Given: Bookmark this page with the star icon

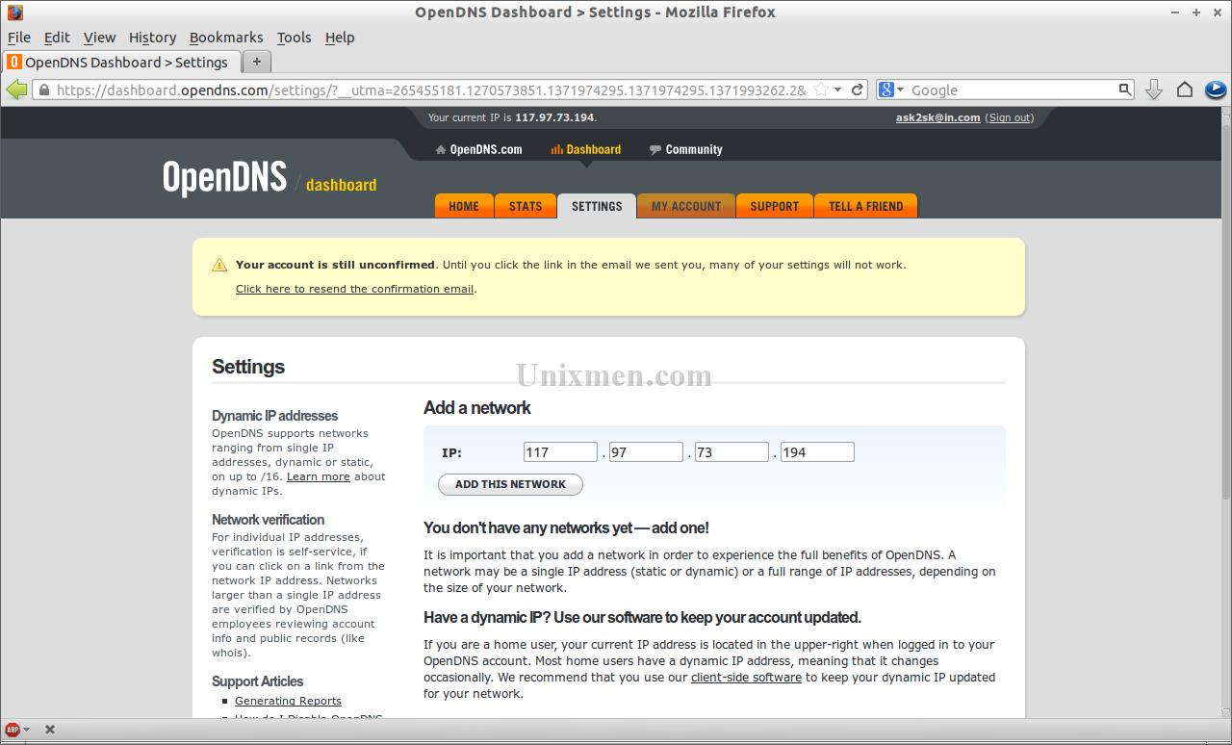Looking at the screenshot, I should tap(821, 90).
